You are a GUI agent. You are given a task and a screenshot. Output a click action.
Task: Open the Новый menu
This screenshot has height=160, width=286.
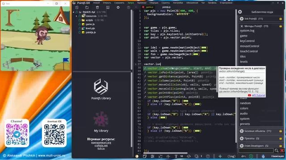coord(97,3)
